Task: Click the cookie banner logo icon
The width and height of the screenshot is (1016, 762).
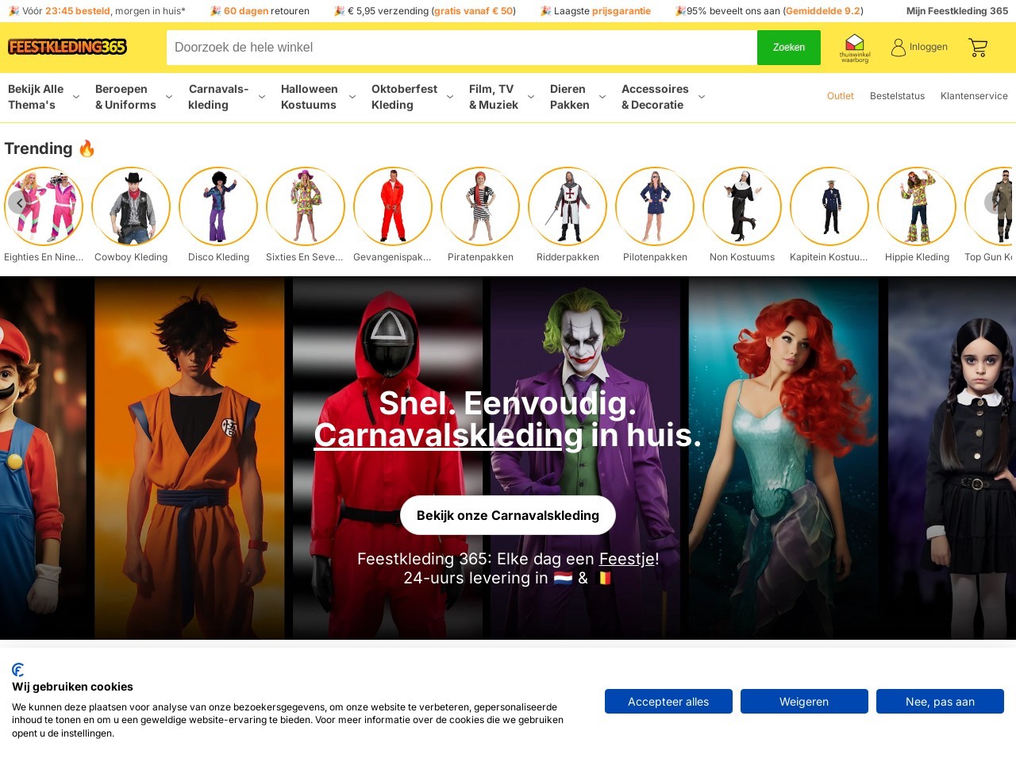Action: coord(18,670)
